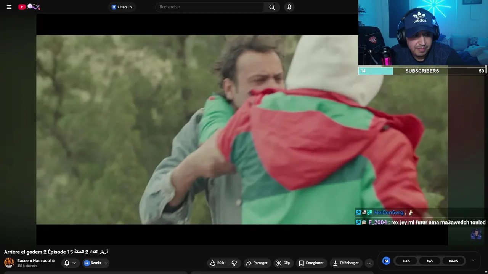Click the IQ Remix button

click(92, 263)
